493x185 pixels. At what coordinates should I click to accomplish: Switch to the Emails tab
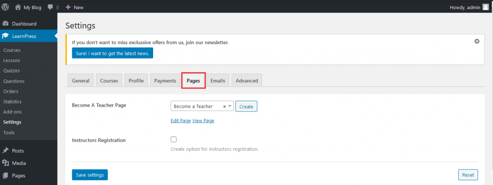click(x=218, y=81)
